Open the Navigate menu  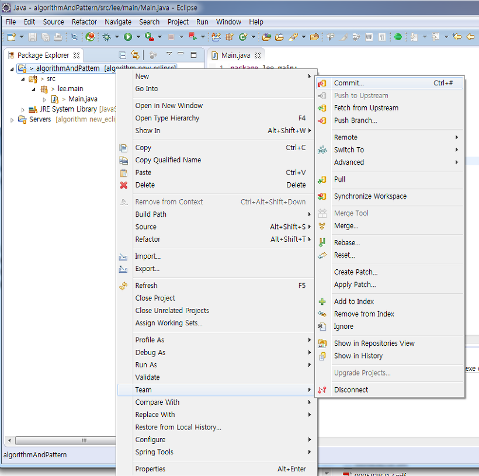pyautogui.click(x=118, y=22)
